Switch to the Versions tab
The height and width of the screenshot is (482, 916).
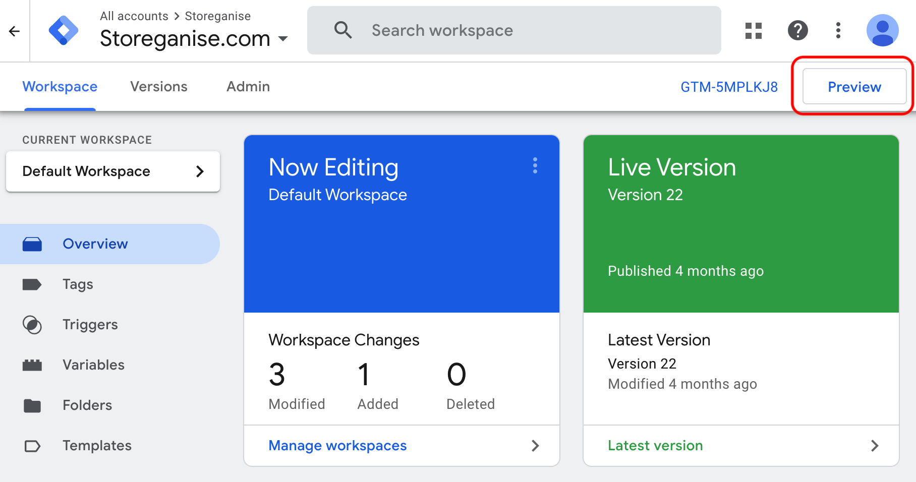pos(159,87)
